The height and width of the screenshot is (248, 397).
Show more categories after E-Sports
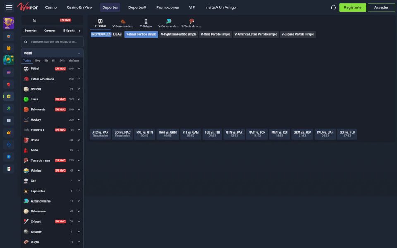point(79,31)
